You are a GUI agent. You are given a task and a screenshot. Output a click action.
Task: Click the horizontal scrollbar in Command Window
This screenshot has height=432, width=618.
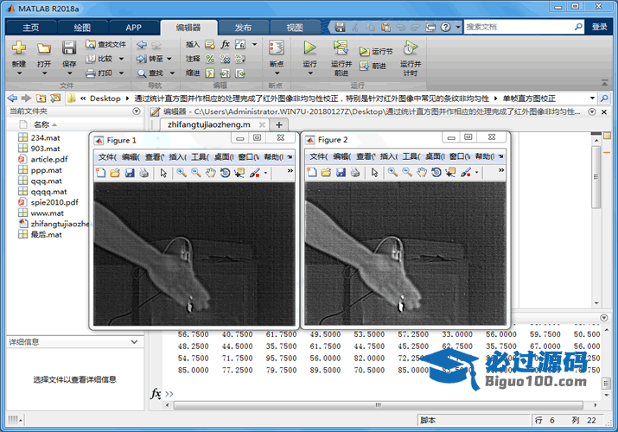pyautogui.click(x=378, y=405)
